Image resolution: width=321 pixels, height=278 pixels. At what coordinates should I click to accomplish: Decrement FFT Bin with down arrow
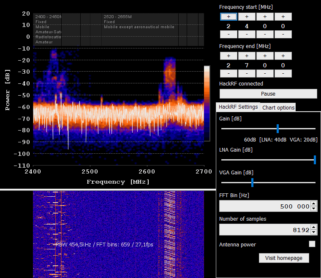coord(314,208)
